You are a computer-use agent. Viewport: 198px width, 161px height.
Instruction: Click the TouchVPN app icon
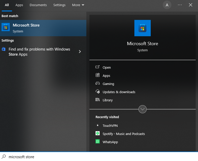(x=98, y=126)
